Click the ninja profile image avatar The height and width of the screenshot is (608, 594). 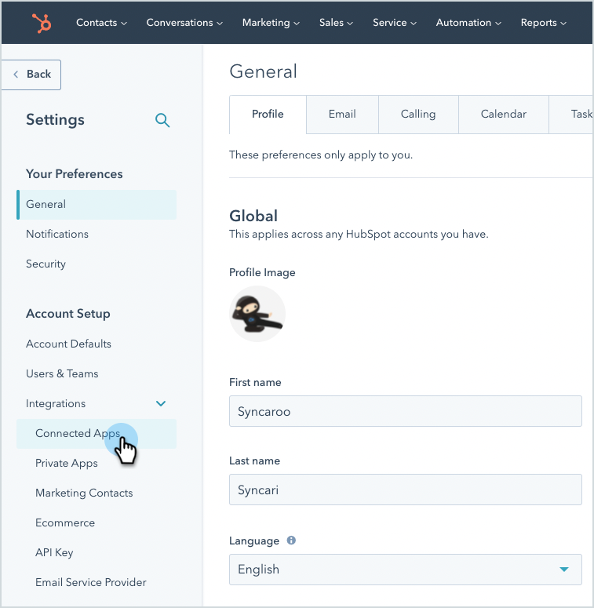pos(257,314)
